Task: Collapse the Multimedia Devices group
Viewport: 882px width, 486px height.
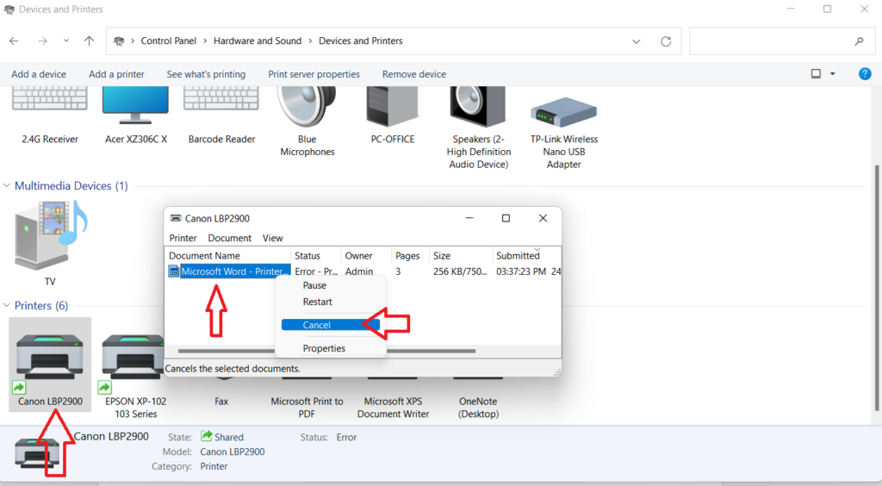Action: click(6, 185)
